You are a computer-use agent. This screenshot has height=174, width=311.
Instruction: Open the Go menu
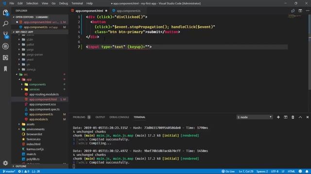[x=53, y=3]
